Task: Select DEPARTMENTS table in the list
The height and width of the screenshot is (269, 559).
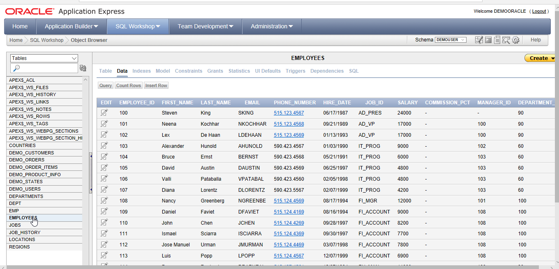Action: tap(26, 196)
